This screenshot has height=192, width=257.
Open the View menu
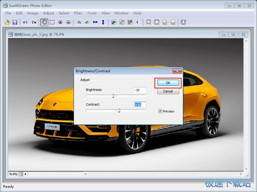105,13
